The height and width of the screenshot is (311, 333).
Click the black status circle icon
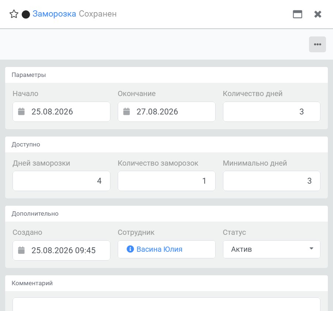tap(26, 14)
